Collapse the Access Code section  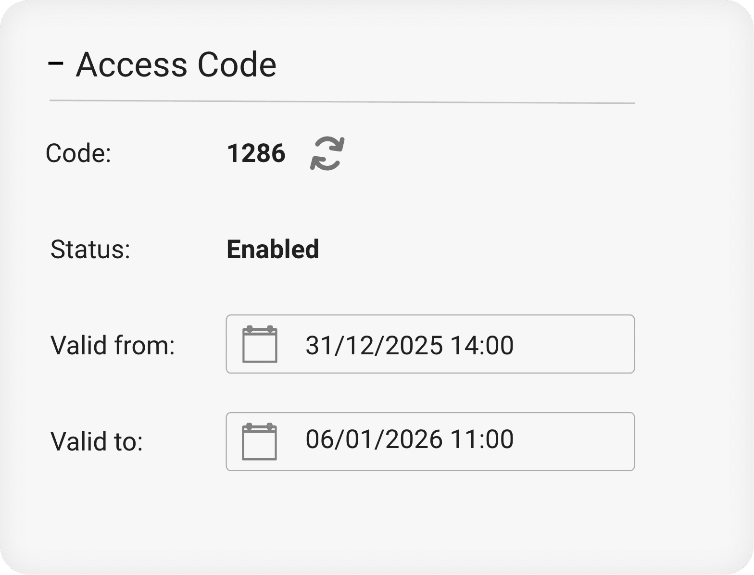coord(56,64)
